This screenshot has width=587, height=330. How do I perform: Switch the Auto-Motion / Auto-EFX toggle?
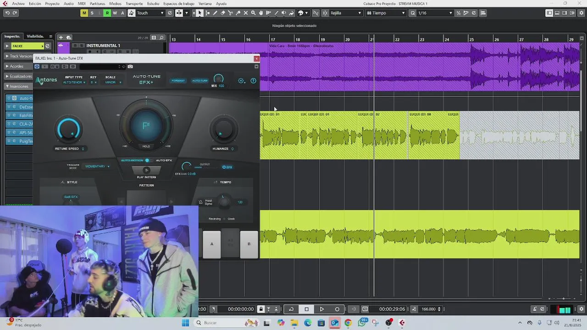point(147,160)
